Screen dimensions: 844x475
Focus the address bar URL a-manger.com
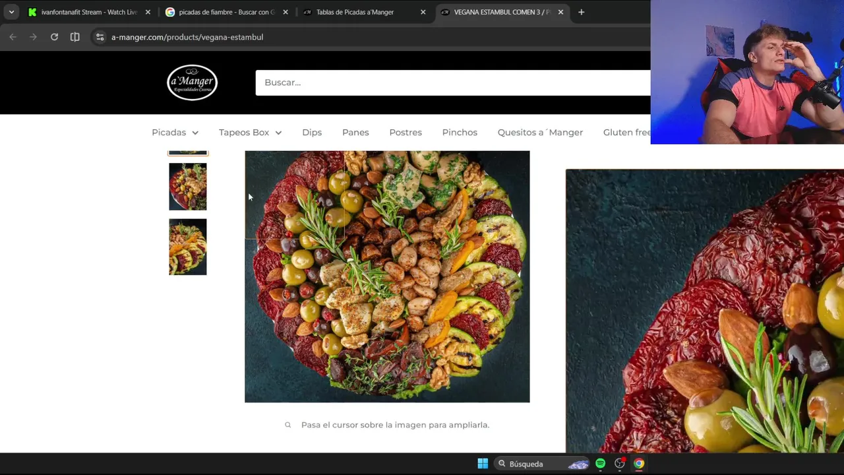[x=187, y=37]
